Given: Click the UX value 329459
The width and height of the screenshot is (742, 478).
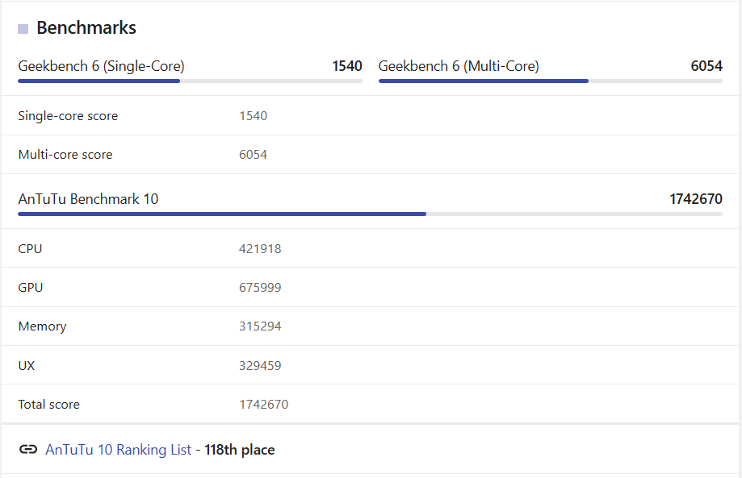Looking at the screenshot, I should point(260,366).
